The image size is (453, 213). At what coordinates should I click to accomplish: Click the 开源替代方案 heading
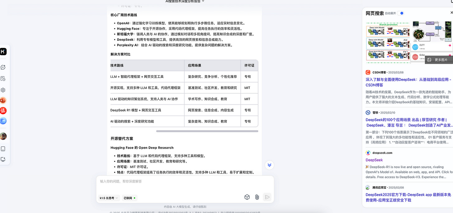click(122, 138)
